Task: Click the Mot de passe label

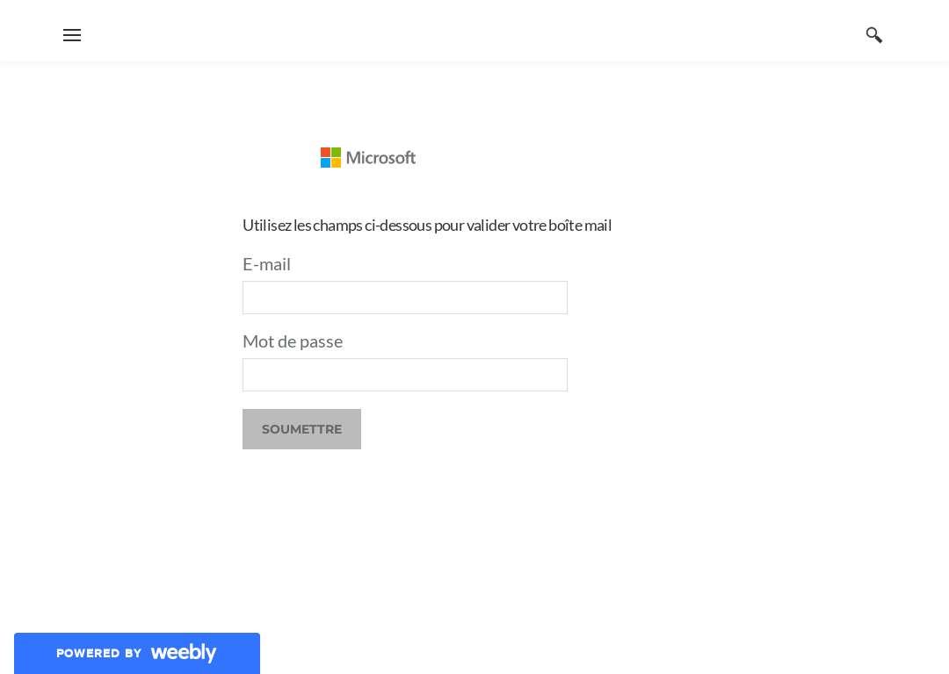Action: click(x=293, y=341)
